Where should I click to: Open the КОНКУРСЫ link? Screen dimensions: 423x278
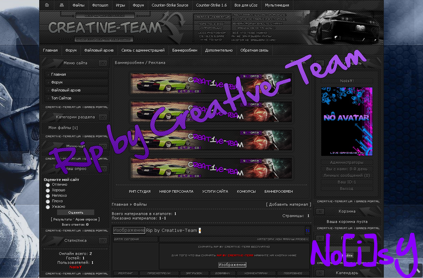pos(246,191)
